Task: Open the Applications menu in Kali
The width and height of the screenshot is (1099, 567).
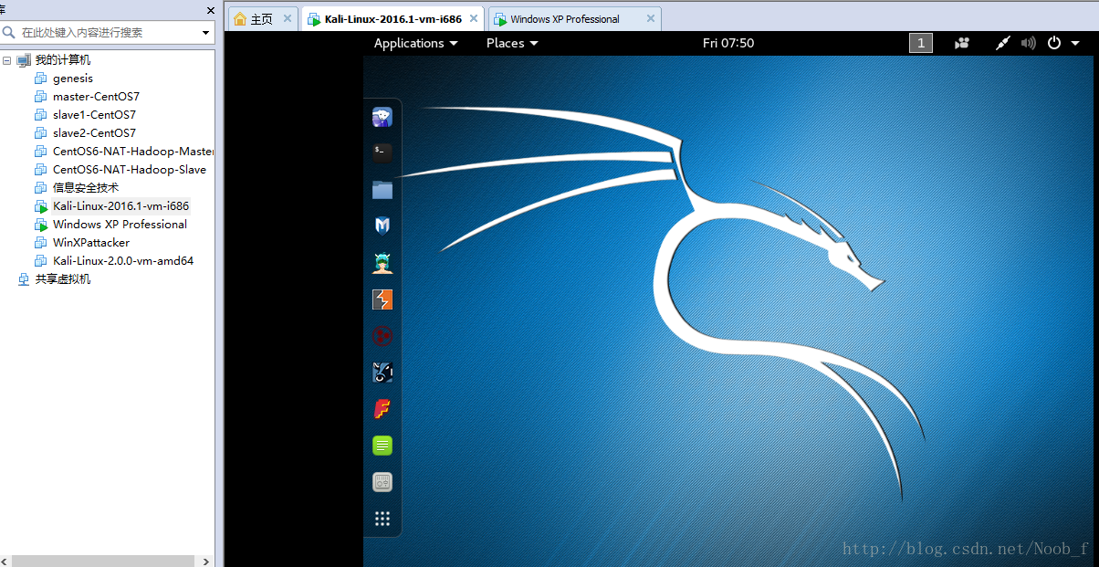Action: point(415,43)
